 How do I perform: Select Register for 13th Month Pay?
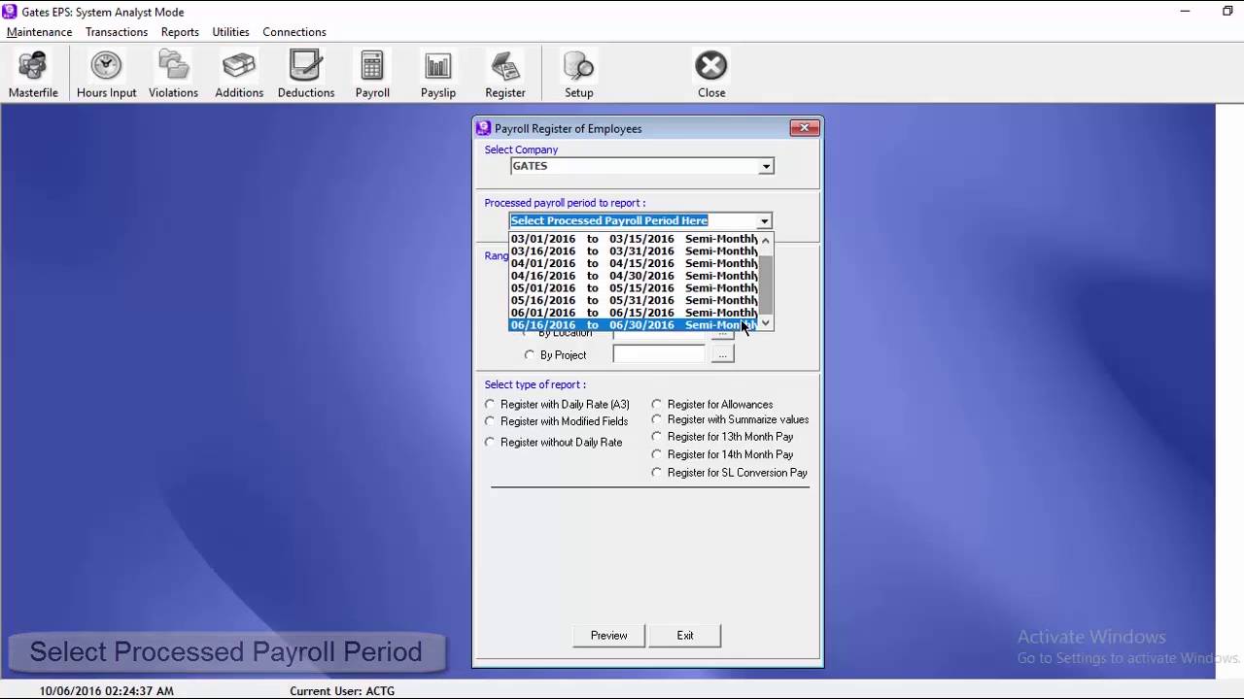click(x=657, y=437)
